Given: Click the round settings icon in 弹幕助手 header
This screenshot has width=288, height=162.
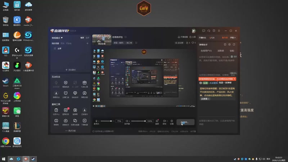Looking at the screenshot, I should click(229, 44).
